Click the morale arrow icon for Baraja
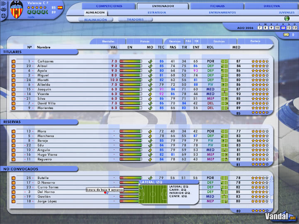 (150, 141)
